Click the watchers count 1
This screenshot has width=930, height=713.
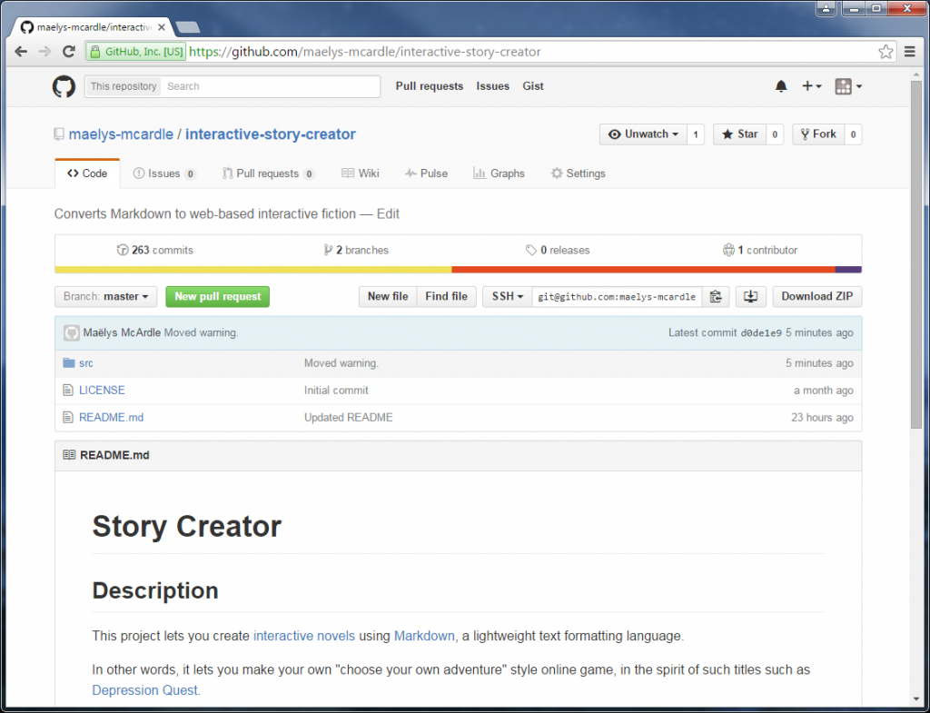[x=696, y=134]
